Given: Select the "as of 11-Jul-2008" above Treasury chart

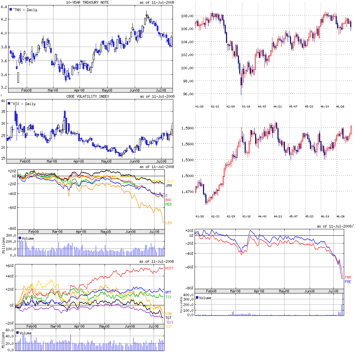Looking at the screenshot, I should 157,2.
